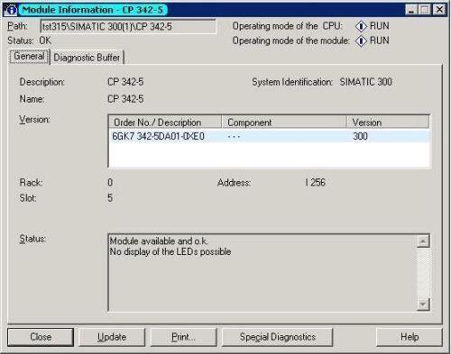Click the Slot value 5
Screen dimensions: 451x354
(x=110, y=198)
